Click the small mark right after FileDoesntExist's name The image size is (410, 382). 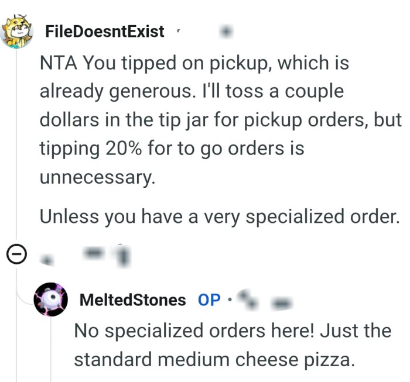click(177, 31)
